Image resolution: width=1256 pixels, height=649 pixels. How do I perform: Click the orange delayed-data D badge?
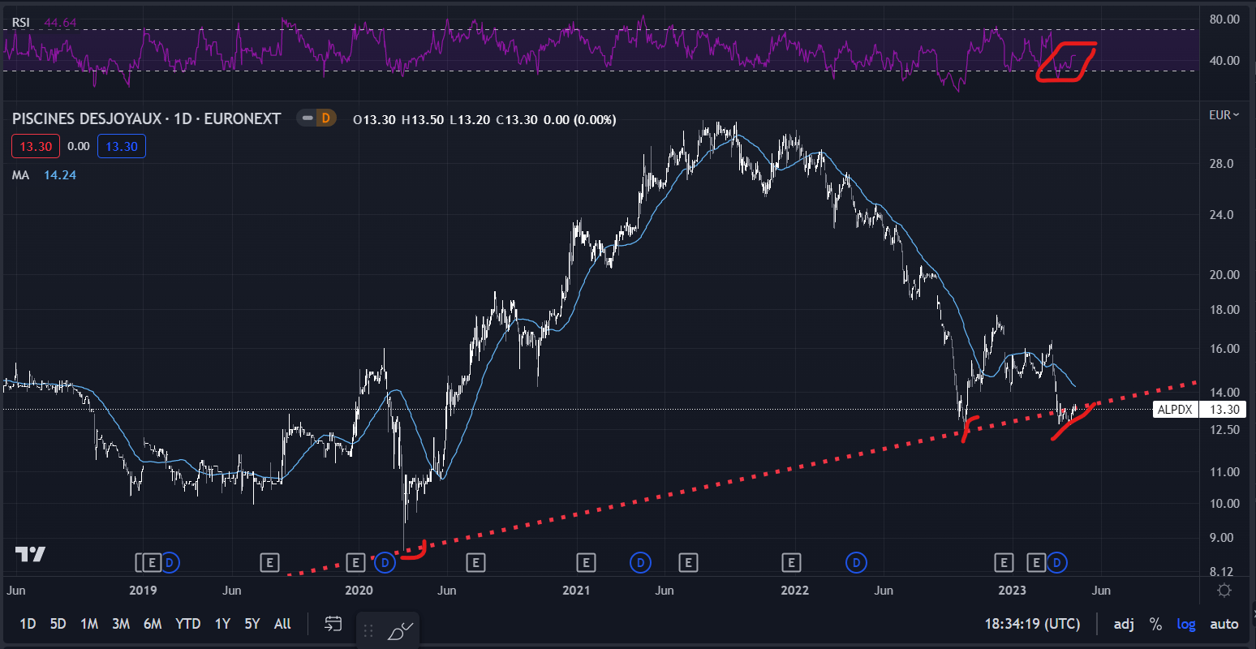(326, 118)
